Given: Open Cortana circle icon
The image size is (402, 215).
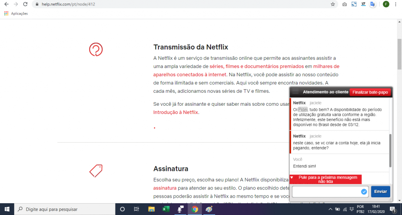Looking at the screenshot, I should click(x=122, y=209).
